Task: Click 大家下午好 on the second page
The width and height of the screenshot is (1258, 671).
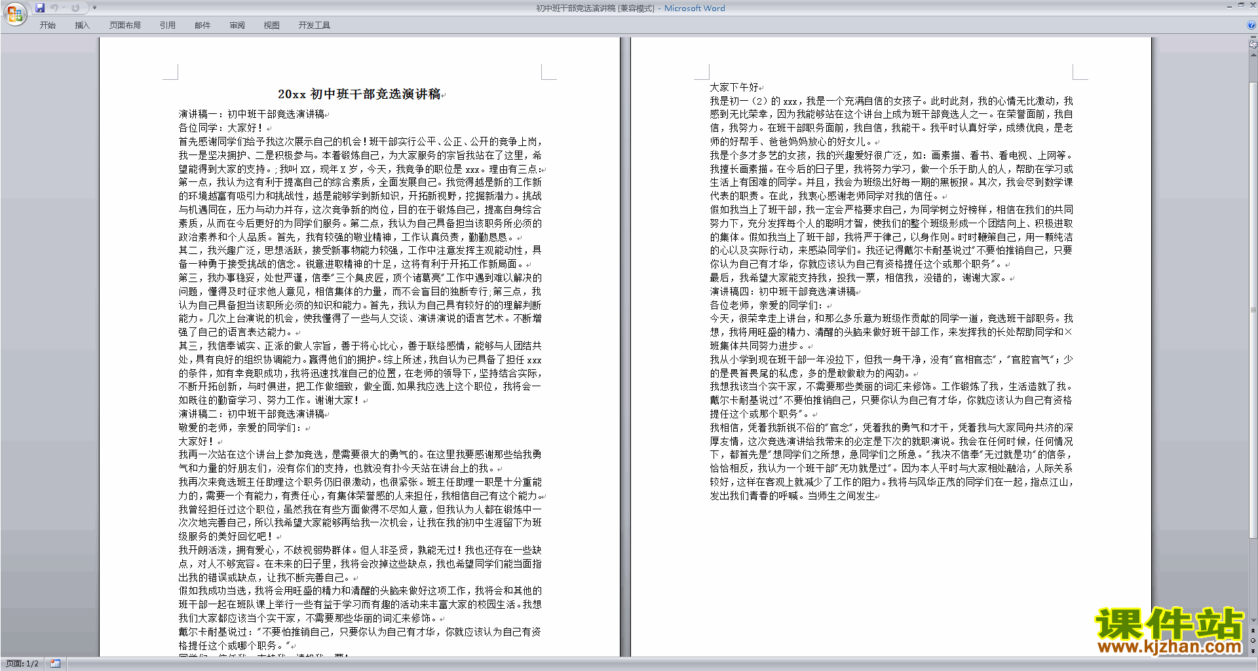Action: coord(734,87)
